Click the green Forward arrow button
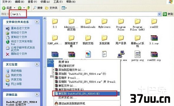This screenshot has height=106, width=174. (20, 8)
